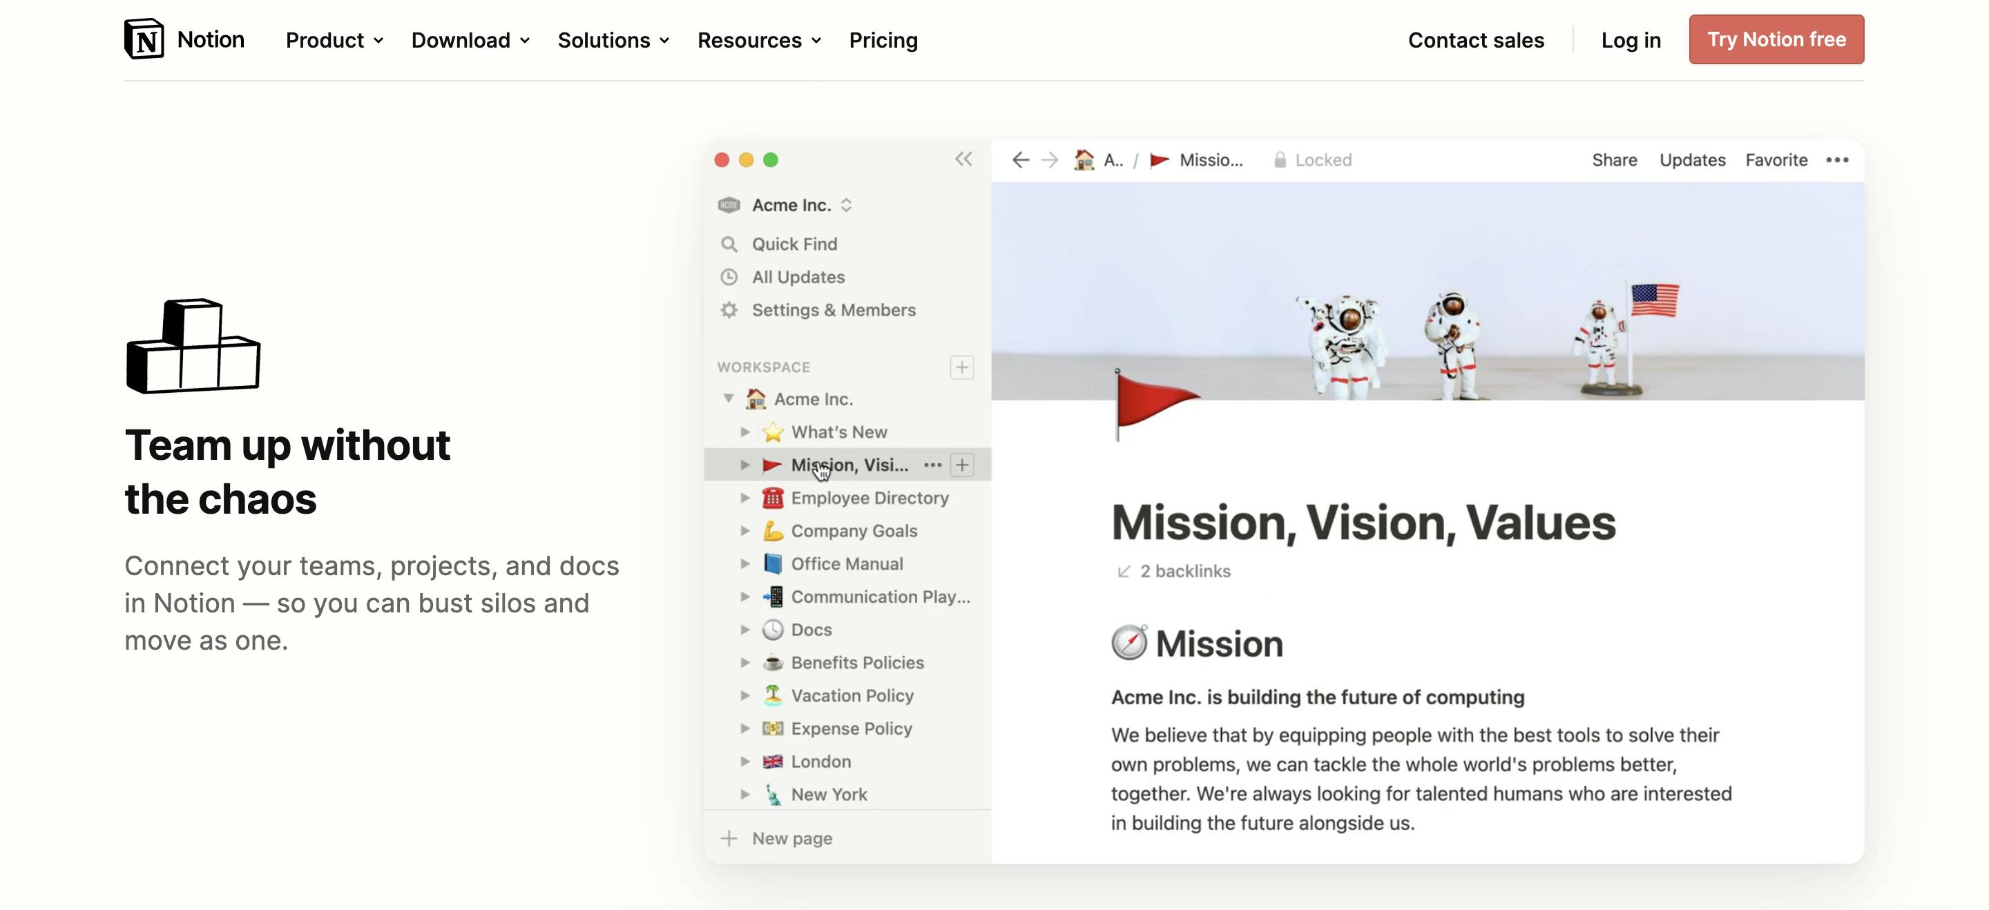
Task: Click Contact sales link
Action: 1476,40
